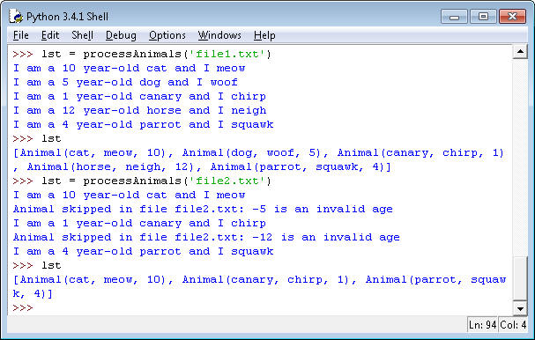This screenshot has height=340, width=535.
Task: Click the 'Col: 4' status bar entry
Action: [x=513, y=325]
